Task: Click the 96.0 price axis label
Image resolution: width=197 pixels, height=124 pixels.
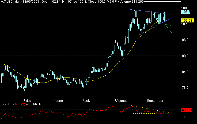Action: [185, 40]
